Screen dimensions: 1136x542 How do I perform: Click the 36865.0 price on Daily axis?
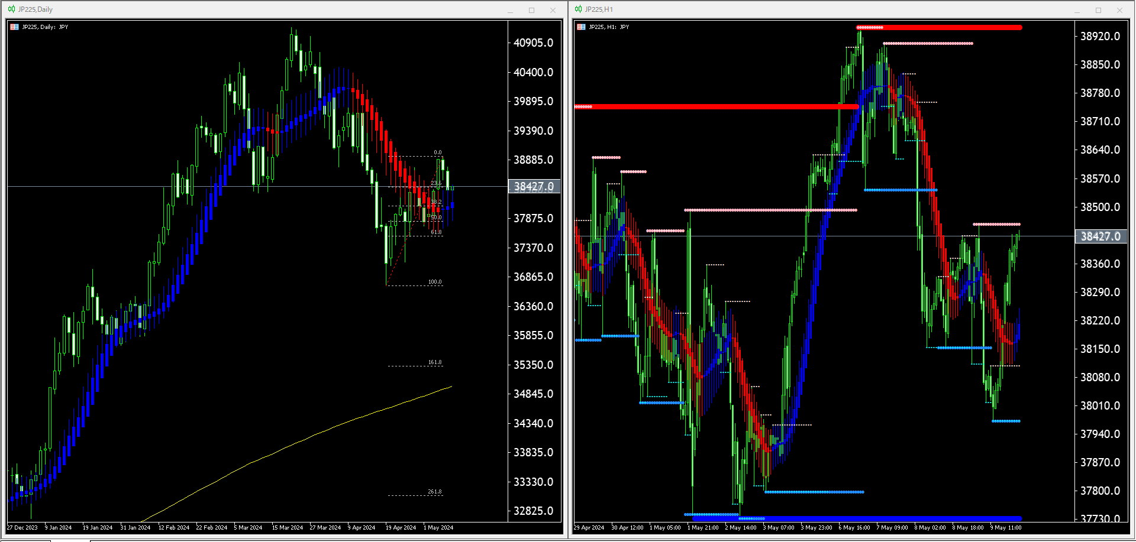[534, 277]
